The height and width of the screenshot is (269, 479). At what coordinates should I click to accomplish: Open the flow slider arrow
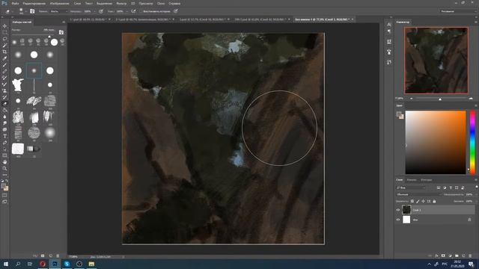126,11
